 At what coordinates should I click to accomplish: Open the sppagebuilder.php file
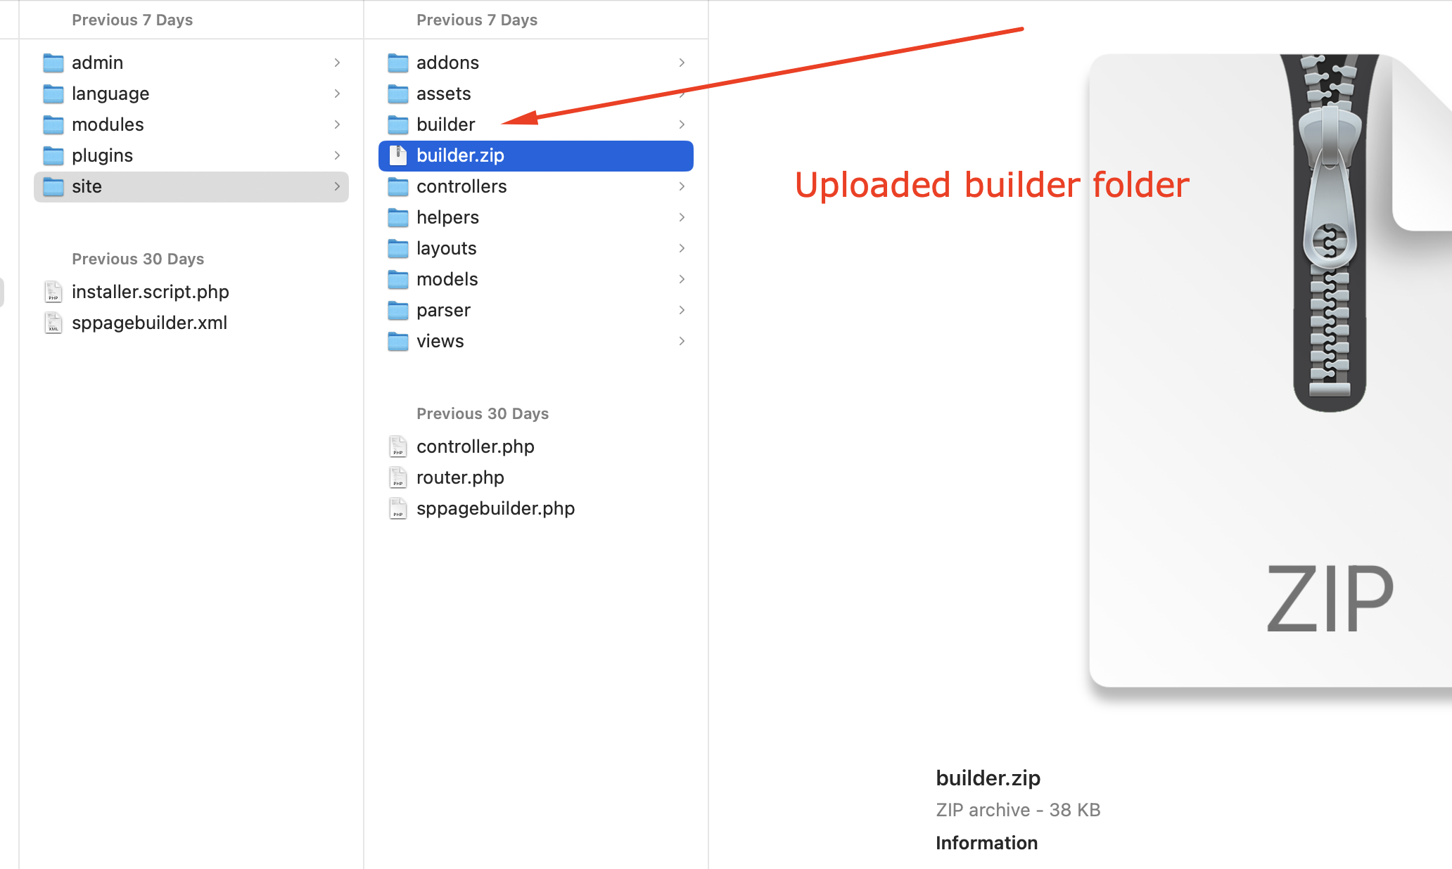click(494, 508)
